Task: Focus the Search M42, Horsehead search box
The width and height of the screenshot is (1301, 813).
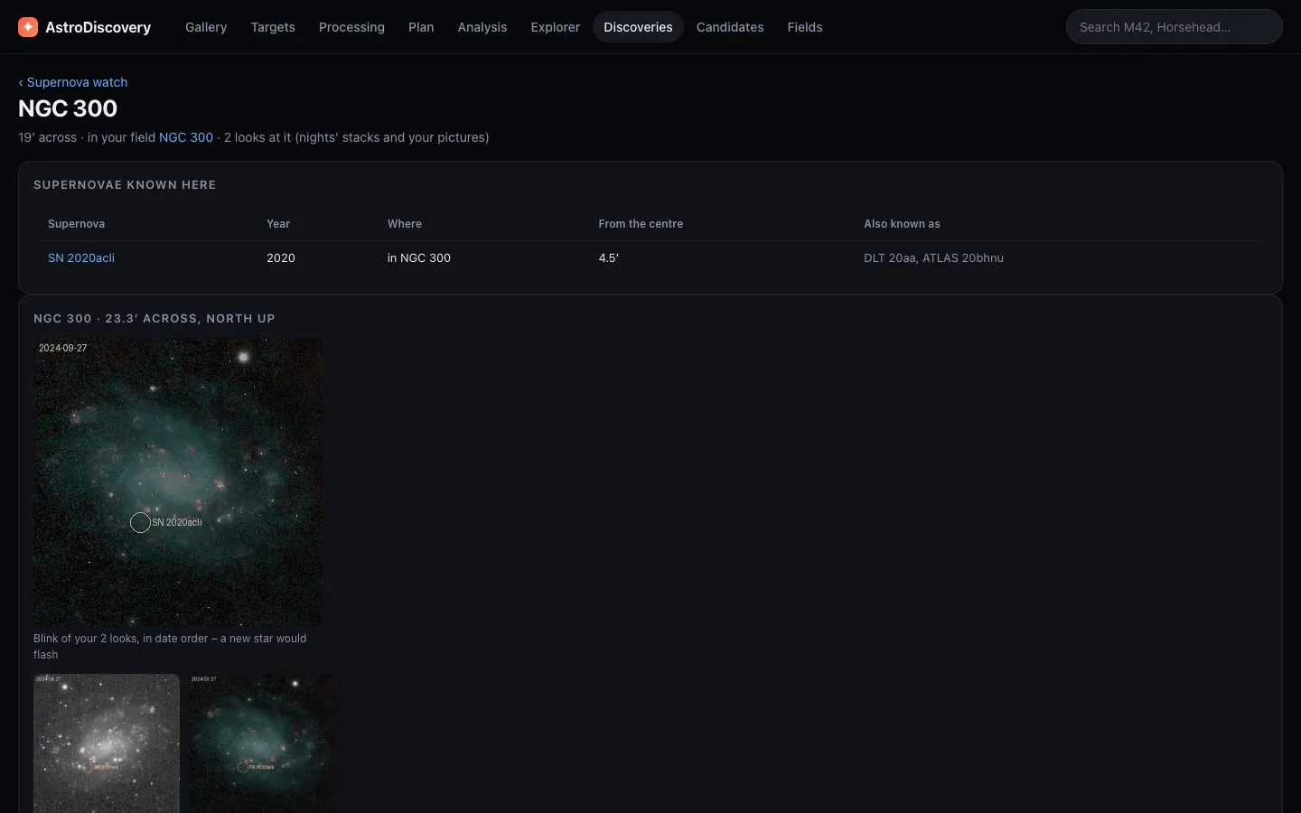Action: pos(1174,27)
